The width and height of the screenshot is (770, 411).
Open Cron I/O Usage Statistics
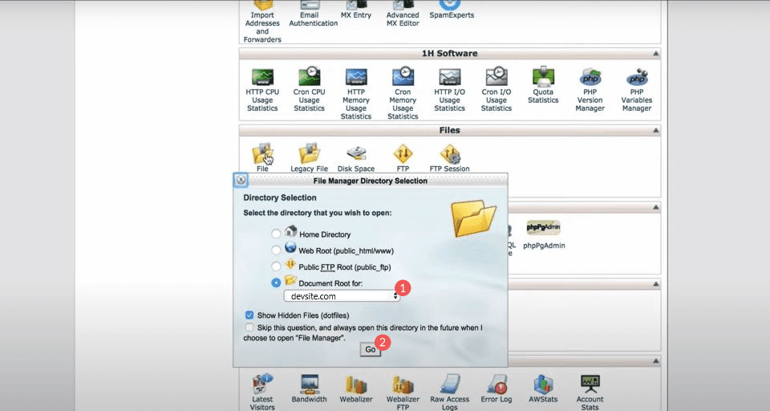[496, 89]
